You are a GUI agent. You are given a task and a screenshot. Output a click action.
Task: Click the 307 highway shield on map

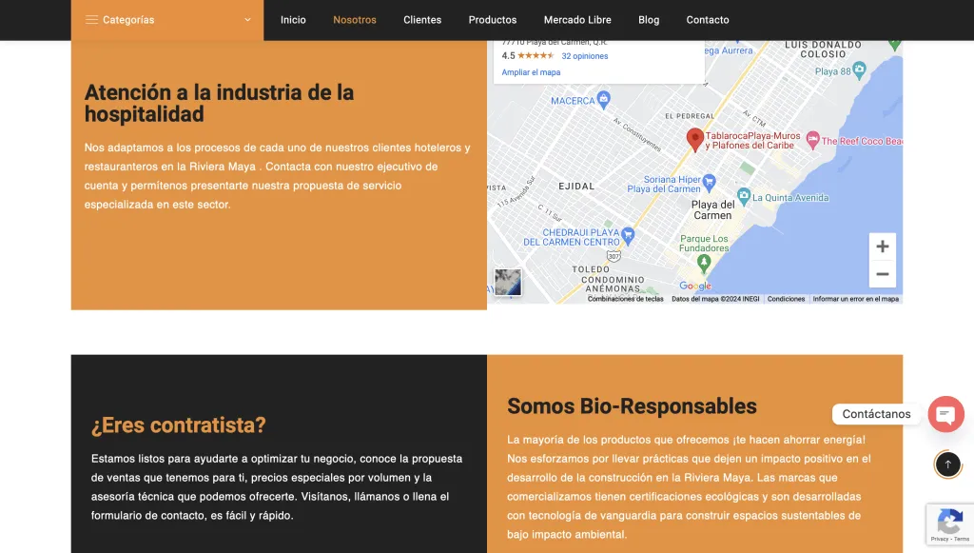(x=614, y=255)
